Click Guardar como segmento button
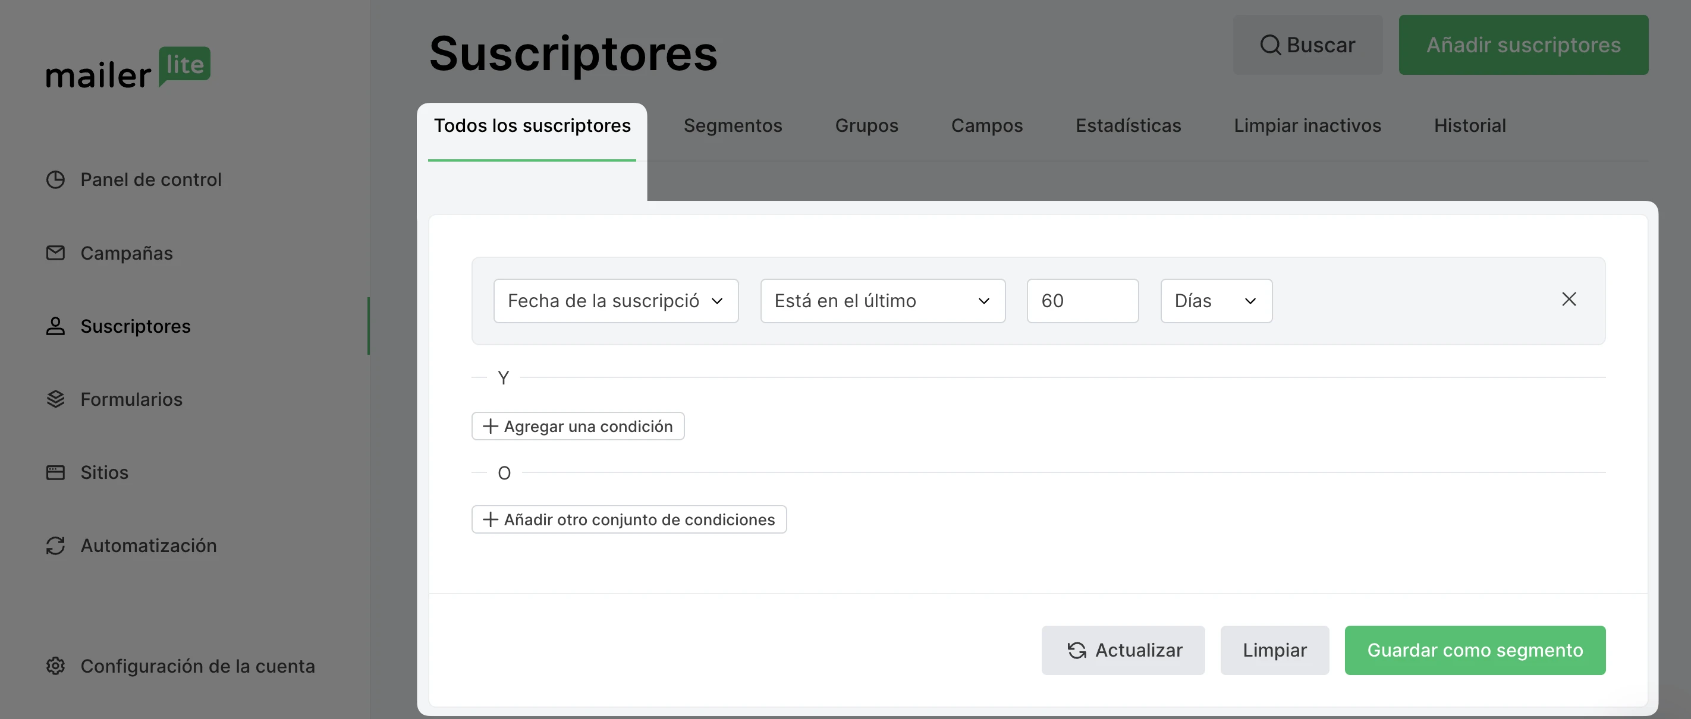The image size is (1691, 719). pos(1475,650)
